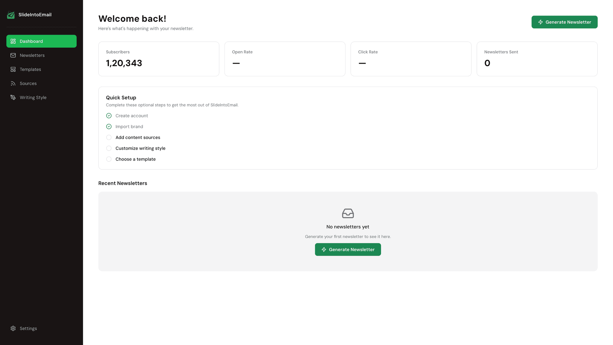613x345 pixels.
Task: Click Generate Newsletter in the empty state
Action: click(x=348, y=249)
